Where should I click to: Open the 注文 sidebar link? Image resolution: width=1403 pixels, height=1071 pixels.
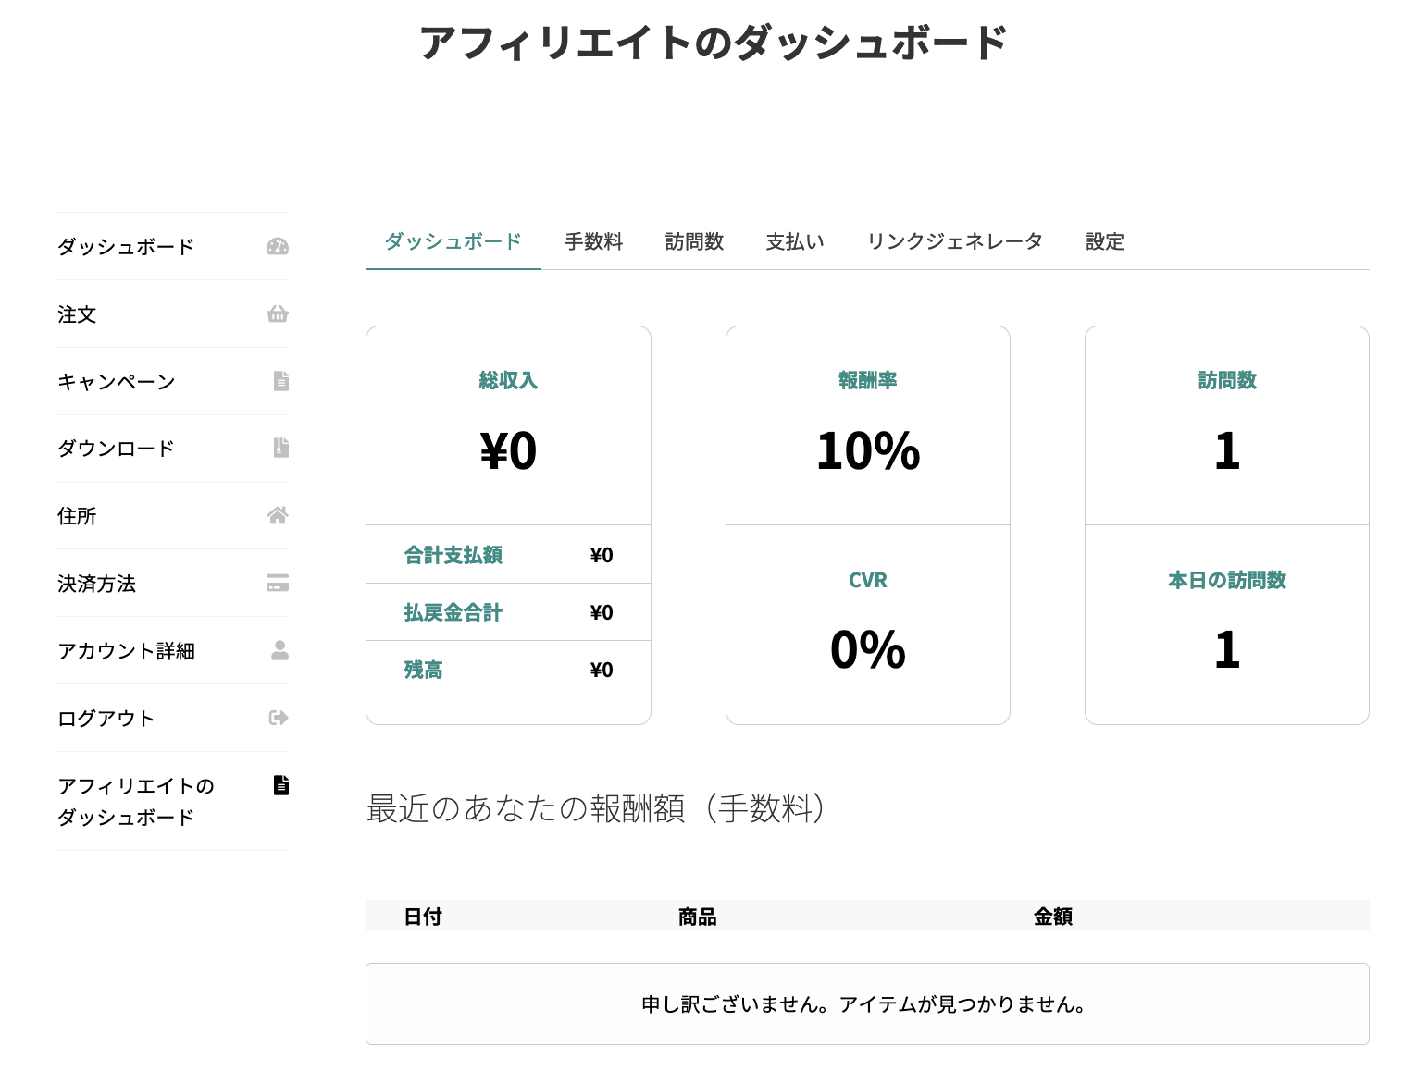click(x=77, y=314)
